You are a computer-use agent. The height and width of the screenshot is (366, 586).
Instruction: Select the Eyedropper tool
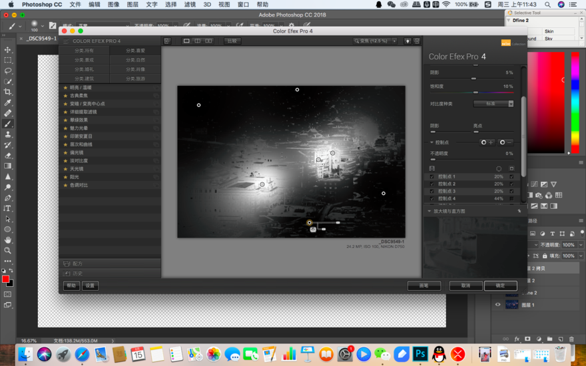click(7, 102)
